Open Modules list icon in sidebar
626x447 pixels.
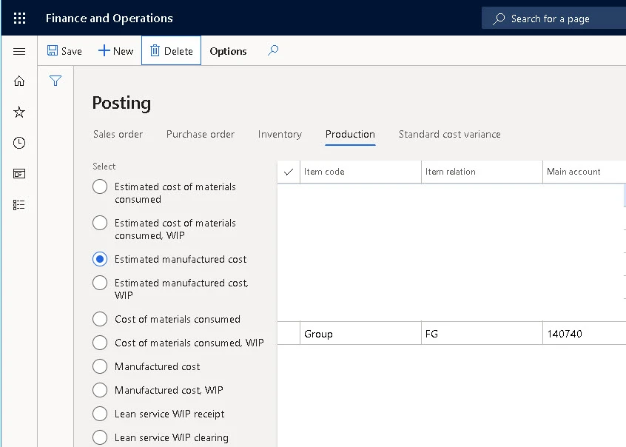(x=19, y=205)
